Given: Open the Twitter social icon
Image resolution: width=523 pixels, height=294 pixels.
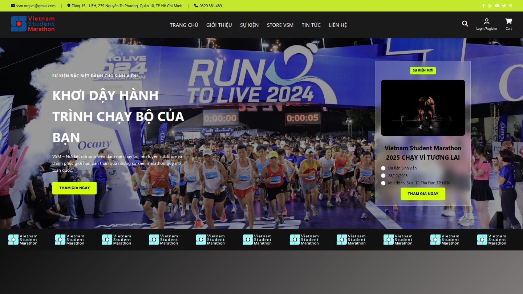Looking at the screenshot, I should click(x=504, y=6).
